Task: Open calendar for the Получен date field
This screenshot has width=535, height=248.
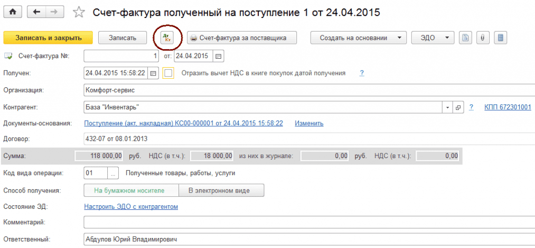Action: tap(154, 73)
